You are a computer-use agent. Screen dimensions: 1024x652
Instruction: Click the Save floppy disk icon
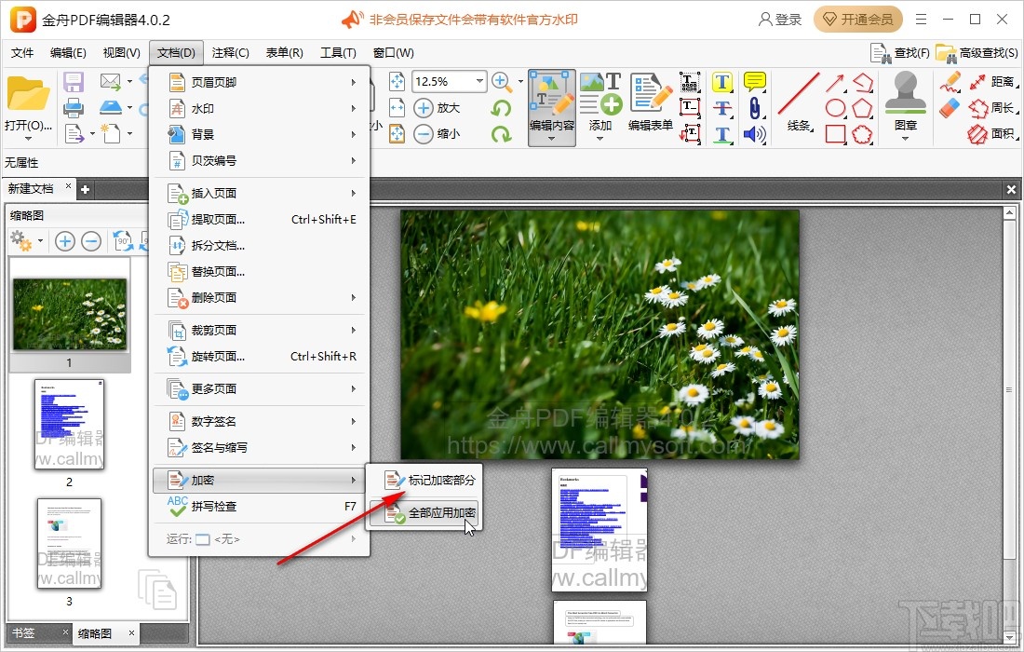(74, 82)
